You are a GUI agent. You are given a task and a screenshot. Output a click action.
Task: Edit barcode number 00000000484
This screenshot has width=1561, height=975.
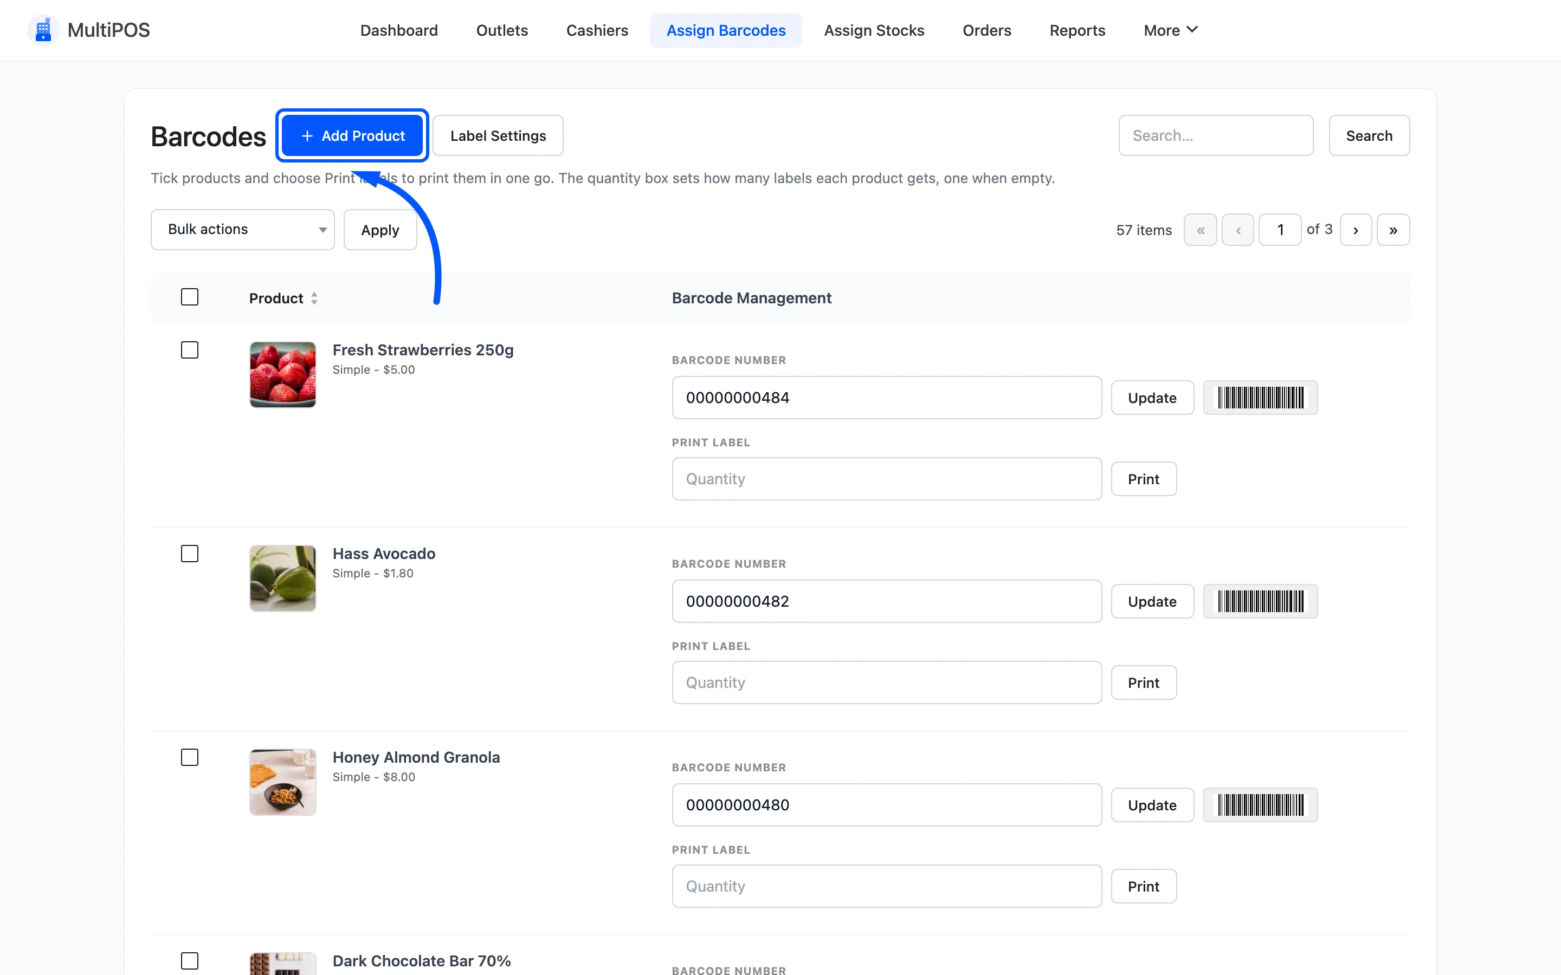(x=887, y=398)
